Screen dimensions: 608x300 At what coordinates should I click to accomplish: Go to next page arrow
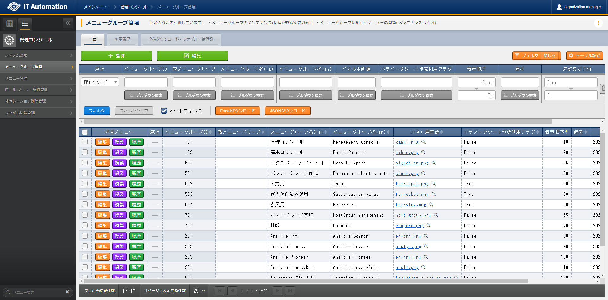(x=277, y=291)
